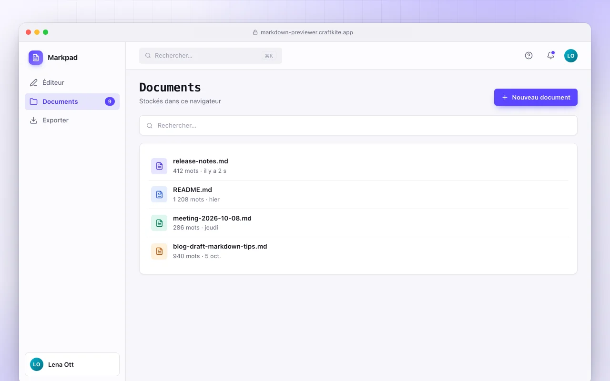
Task: Click the Nouveau document button
Action: point(536,97)
